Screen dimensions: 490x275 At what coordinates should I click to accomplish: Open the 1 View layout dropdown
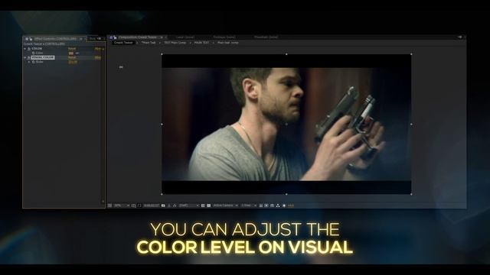tap(249, 205)
